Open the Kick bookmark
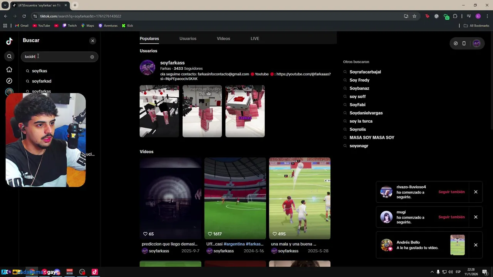 [127, 26]
